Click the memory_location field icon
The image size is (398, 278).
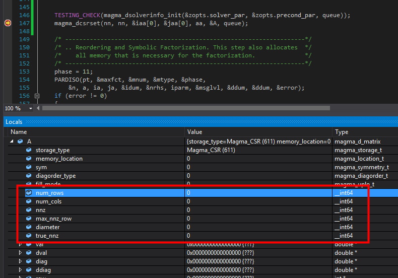[29, 159]
